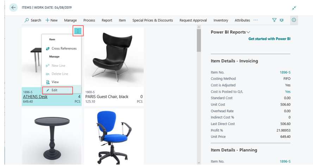Screen dimensions: 313x167
Task: Open item 1896-S link in Invoicing details
Action: [285, 72]
